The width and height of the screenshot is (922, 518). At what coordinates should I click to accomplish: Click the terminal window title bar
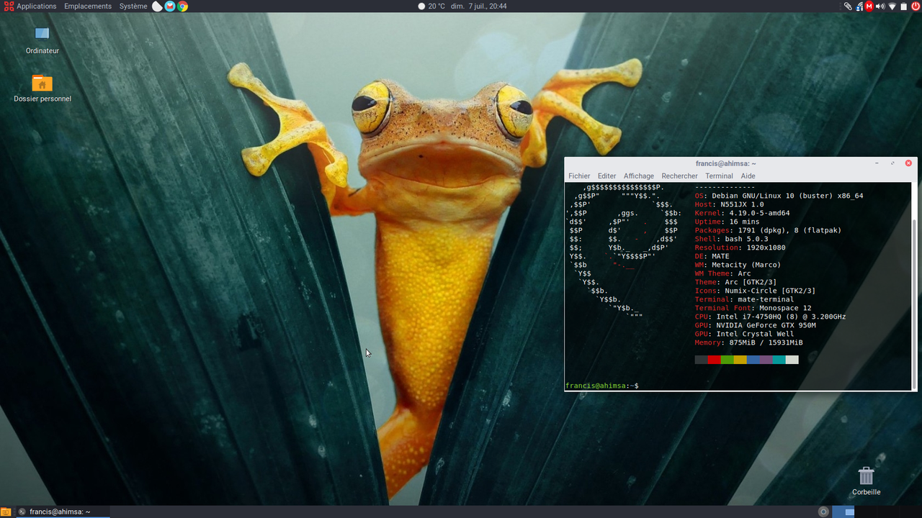coord(726,163)
